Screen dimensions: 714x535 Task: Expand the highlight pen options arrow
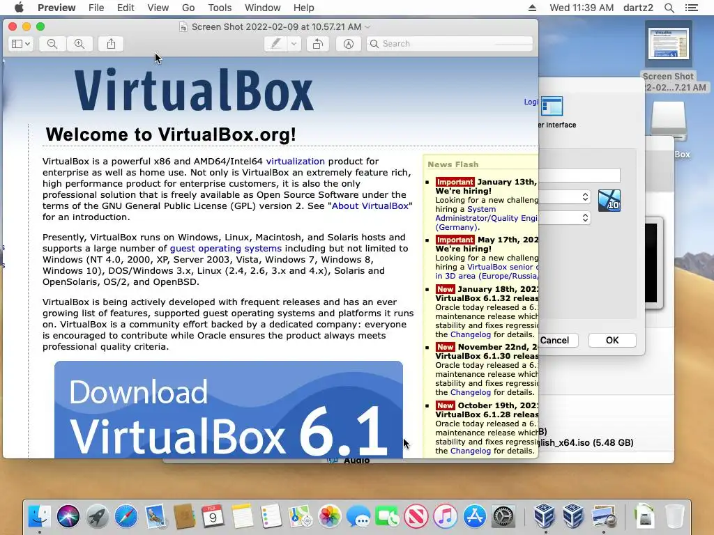tap(294, 44)
